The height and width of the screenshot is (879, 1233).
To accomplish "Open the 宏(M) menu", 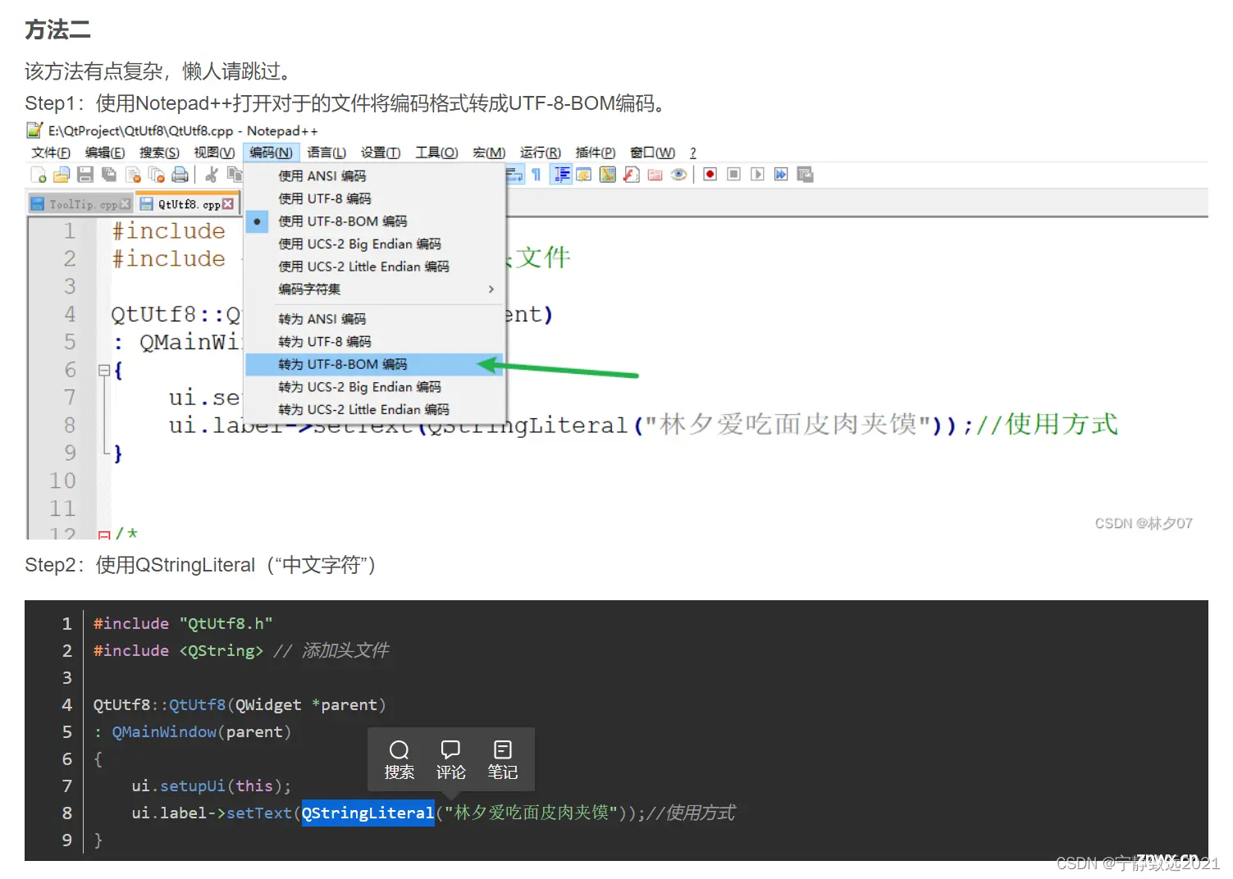I will click(x=489, y=153).
